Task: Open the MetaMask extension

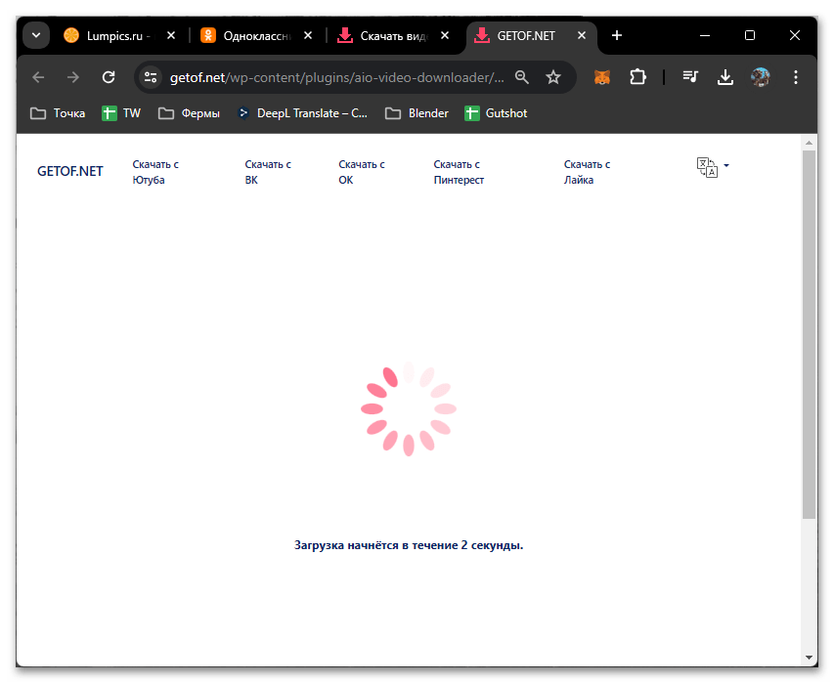Action: (x=600, y=76)
